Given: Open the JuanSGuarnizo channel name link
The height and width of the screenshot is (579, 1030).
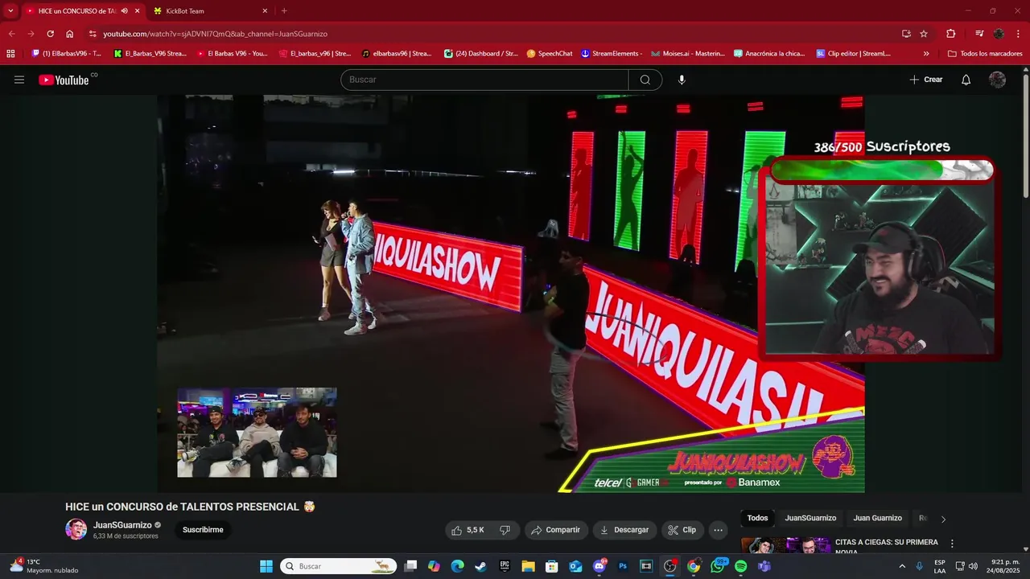Looking at the screenshot, I should coord(122,525).
